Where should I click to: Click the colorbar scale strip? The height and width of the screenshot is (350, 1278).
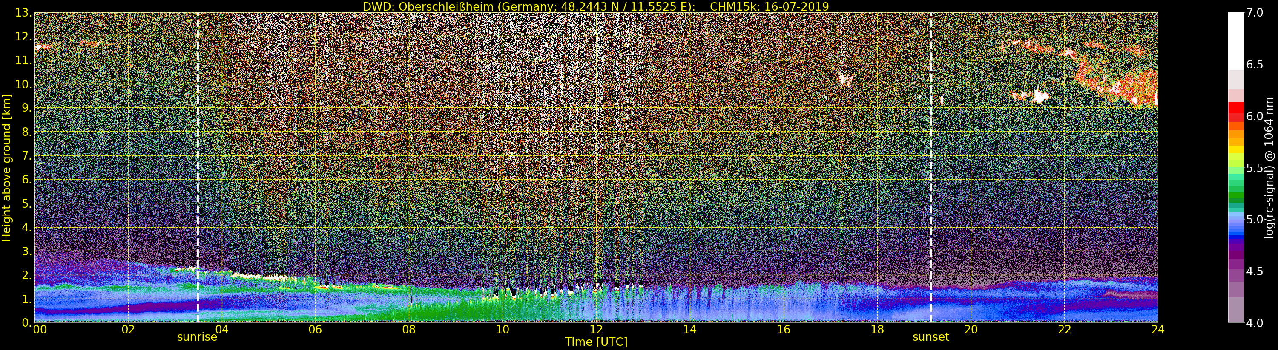coord(1236,167)
